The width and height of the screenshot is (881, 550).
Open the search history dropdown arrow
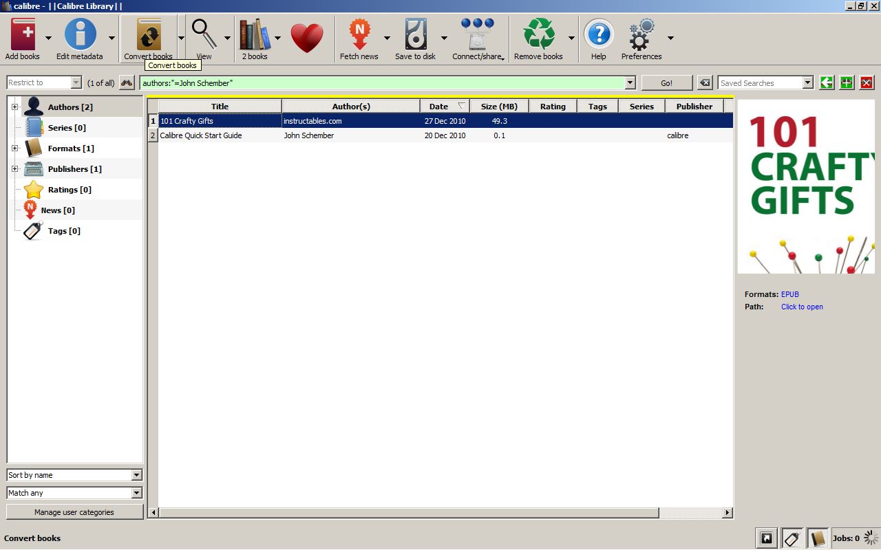(630, 82)
